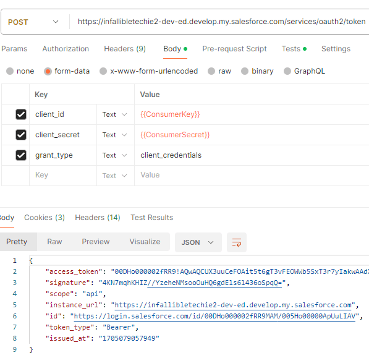Open the Pre-request Script tab
Image resolution: width=369 pixels, height=358 pixels.
234,49
